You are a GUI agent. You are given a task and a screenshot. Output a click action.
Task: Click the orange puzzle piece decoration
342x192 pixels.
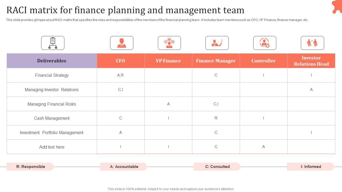tap(337, 6)
